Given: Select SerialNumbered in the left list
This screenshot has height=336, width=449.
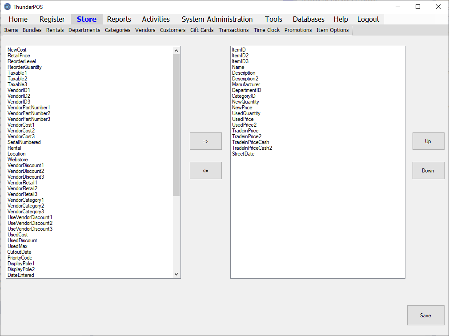Looking at the screenshot, I should pyautogui.click(x=24, y=142).
